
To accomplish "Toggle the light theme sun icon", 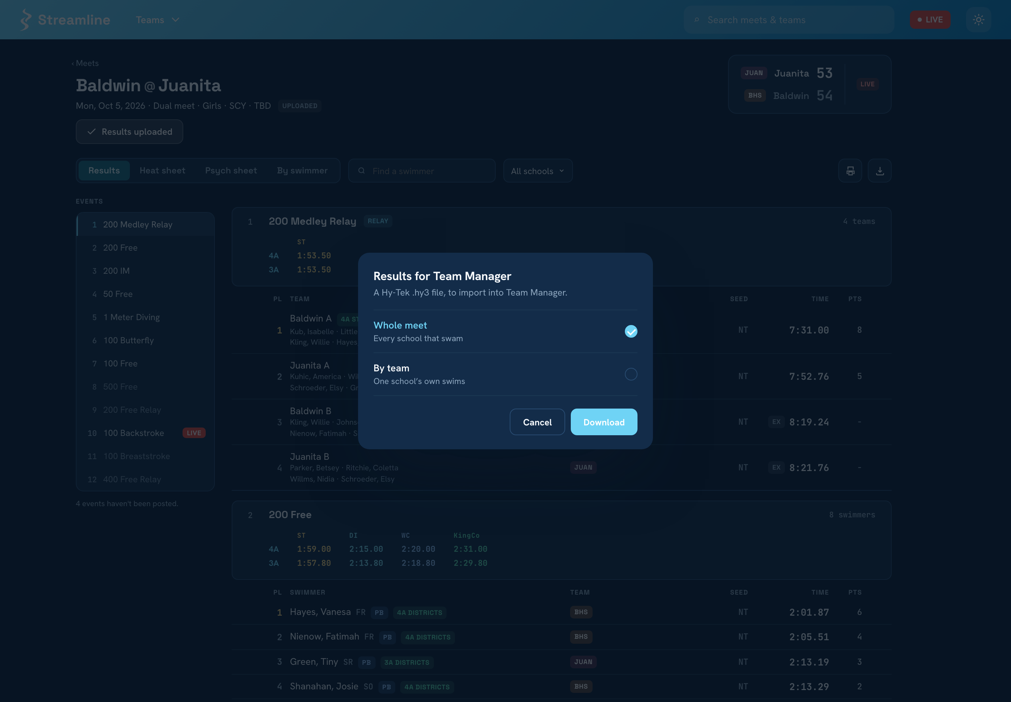I will click(x=978, y=20).
